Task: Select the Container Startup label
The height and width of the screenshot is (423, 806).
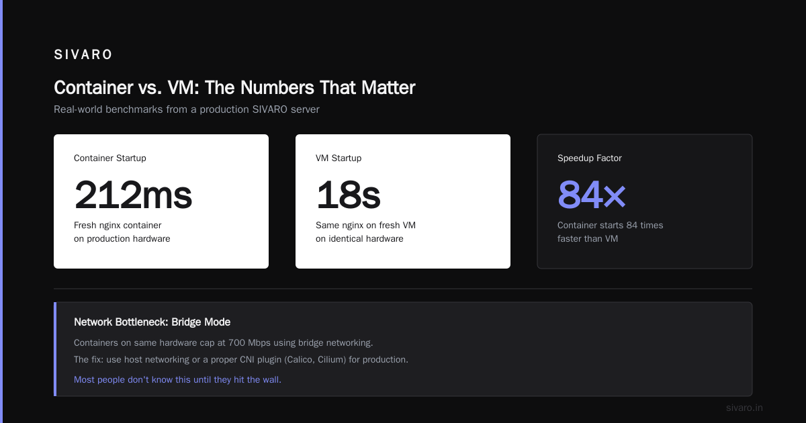Action: [x=110, y=158]
